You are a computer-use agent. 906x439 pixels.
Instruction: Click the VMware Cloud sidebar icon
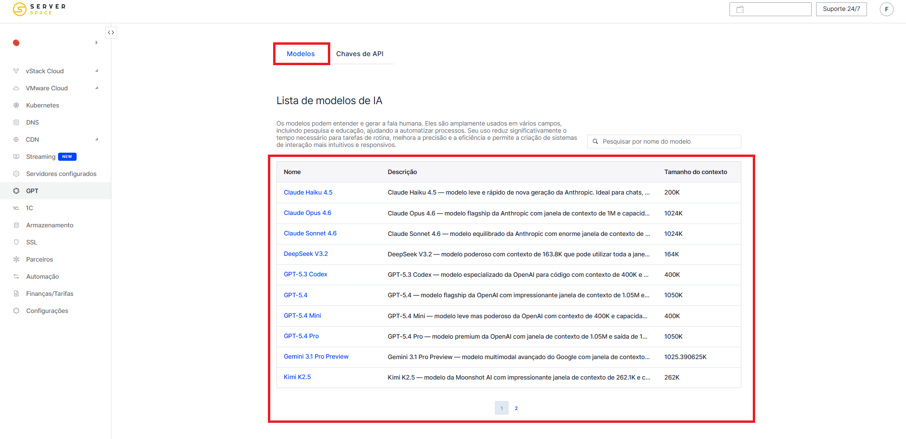click(16, 88)
